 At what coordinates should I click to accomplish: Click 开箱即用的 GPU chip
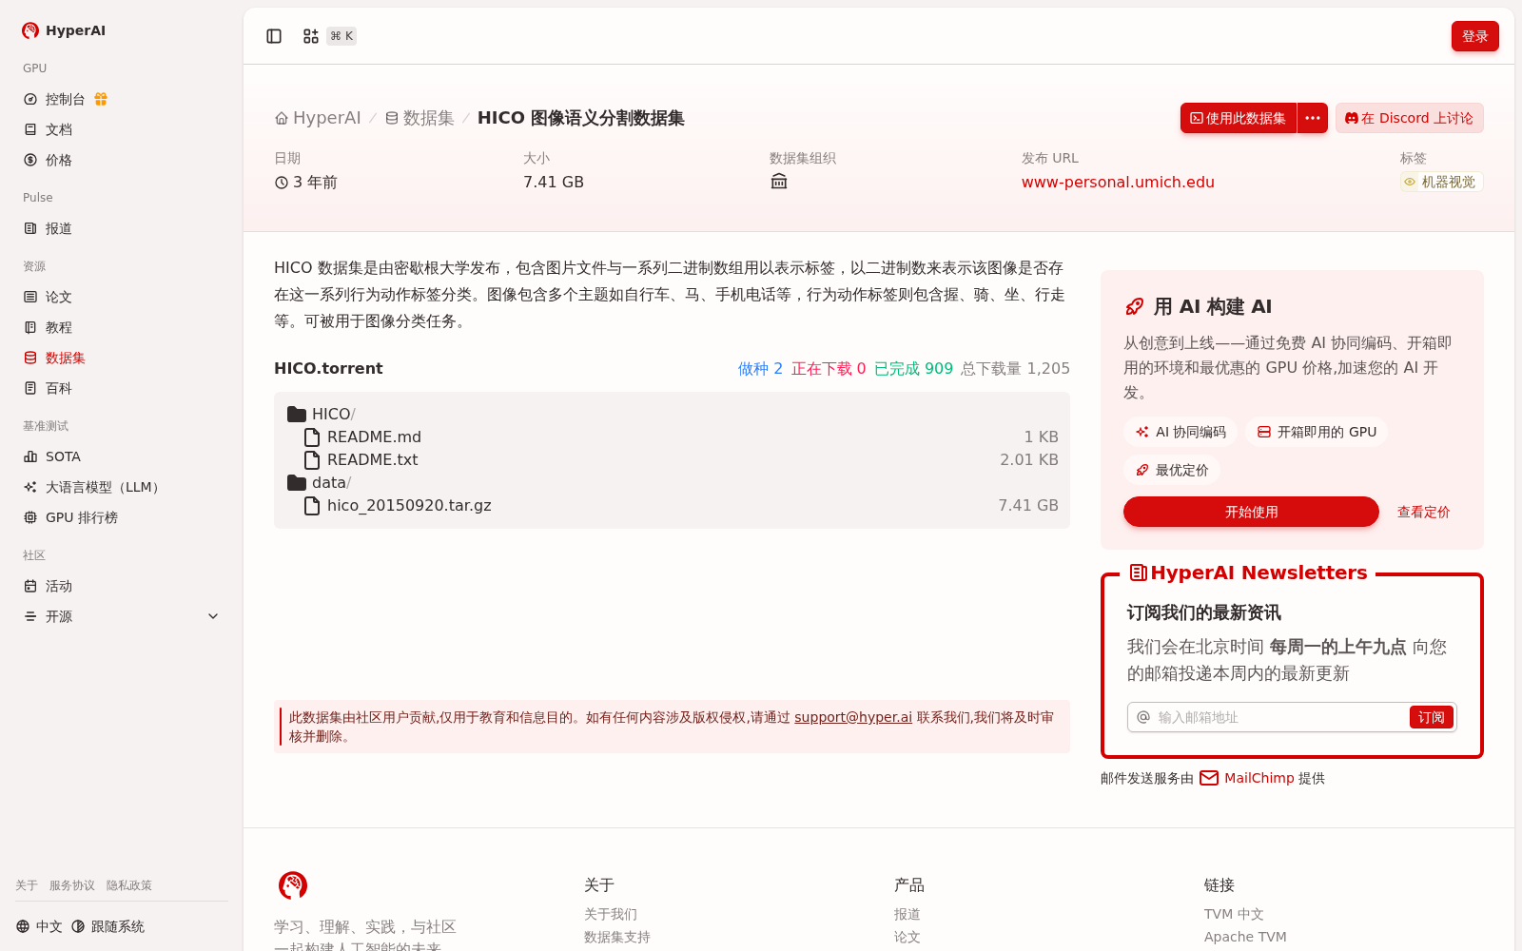pos(1317,432)
